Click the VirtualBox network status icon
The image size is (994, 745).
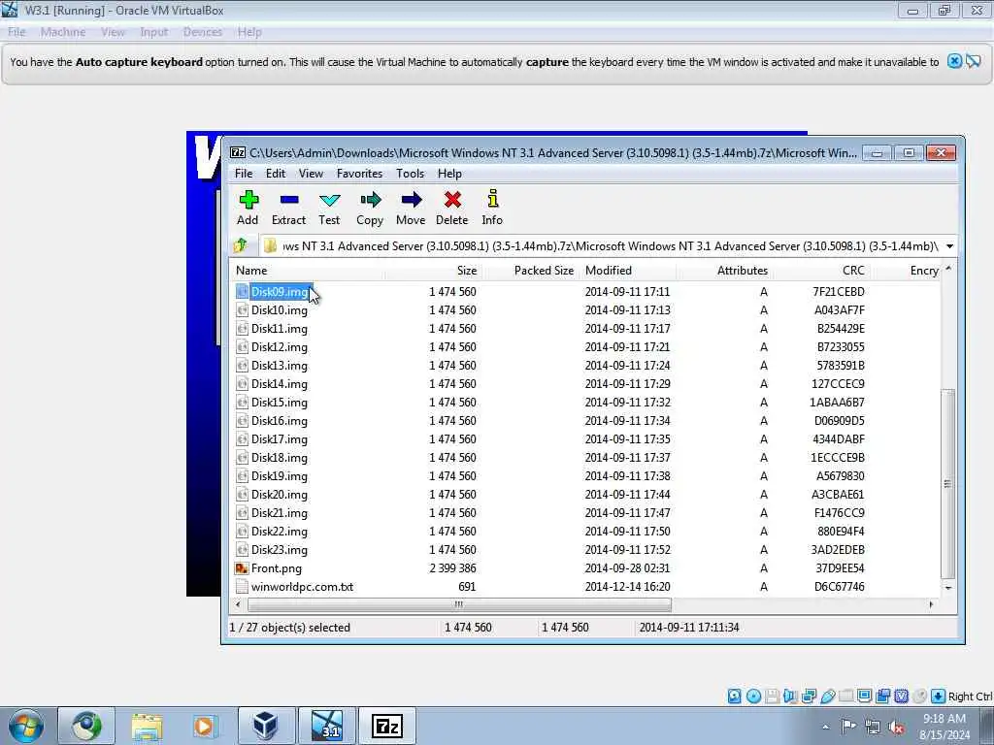point(809,696)
